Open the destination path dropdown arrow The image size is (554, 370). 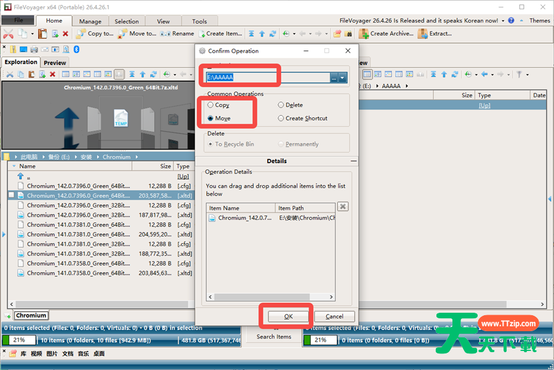[x=342, y=78]
